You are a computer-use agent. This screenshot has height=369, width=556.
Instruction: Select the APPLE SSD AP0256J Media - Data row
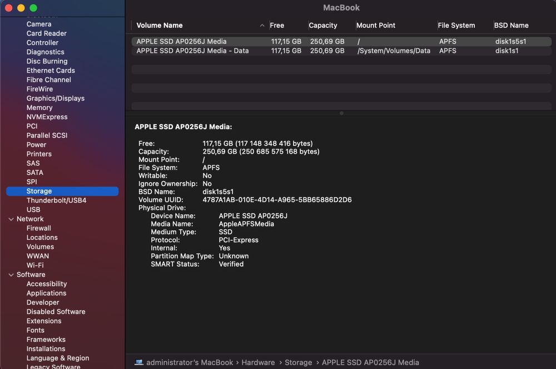[341, 51]
